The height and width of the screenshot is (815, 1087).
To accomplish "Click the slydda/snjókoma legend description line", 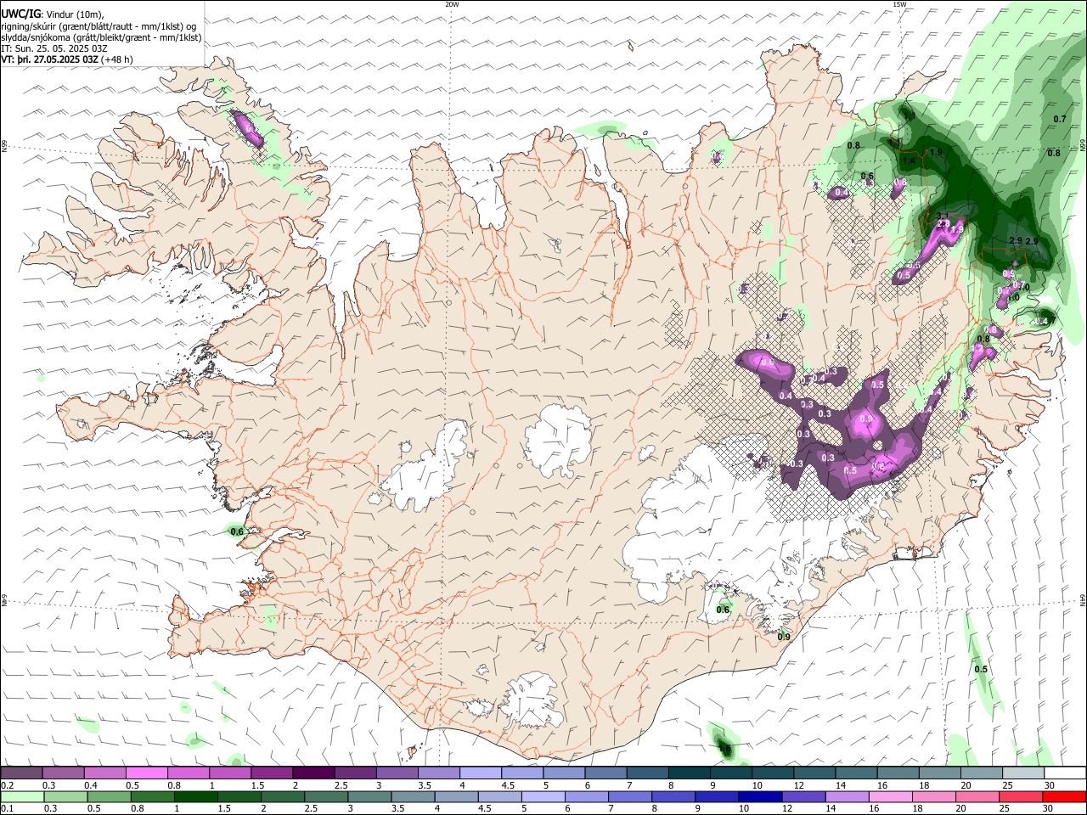I will [x=102, y=37].
